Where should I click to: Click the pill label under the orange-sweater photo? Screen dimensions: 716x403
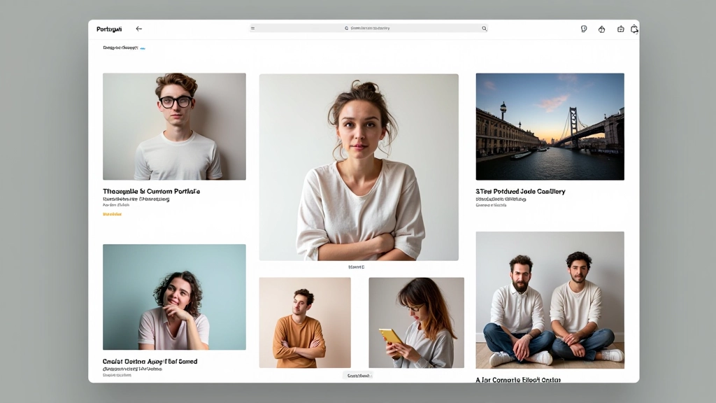[x=357, y=375]
